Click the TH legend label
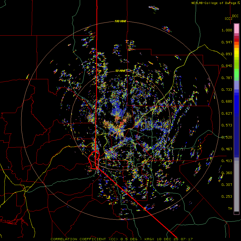The height and width of the screenshot is (241, 241). tap(230, 209)
